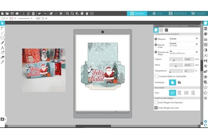Zoom out with the magnifier minus icon

click(72, 13)
